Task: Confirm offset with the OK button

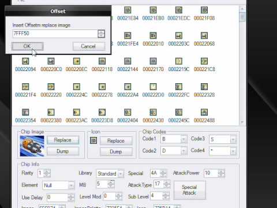Action: [x=27, y=46]
